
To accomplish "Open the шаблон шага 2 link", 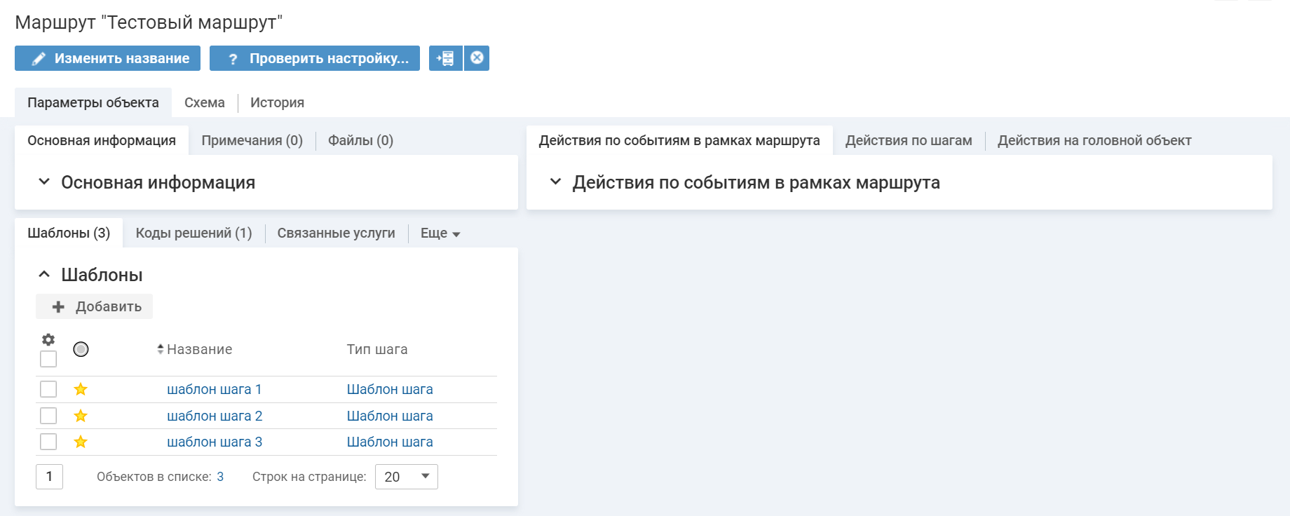I will point(215,416).
